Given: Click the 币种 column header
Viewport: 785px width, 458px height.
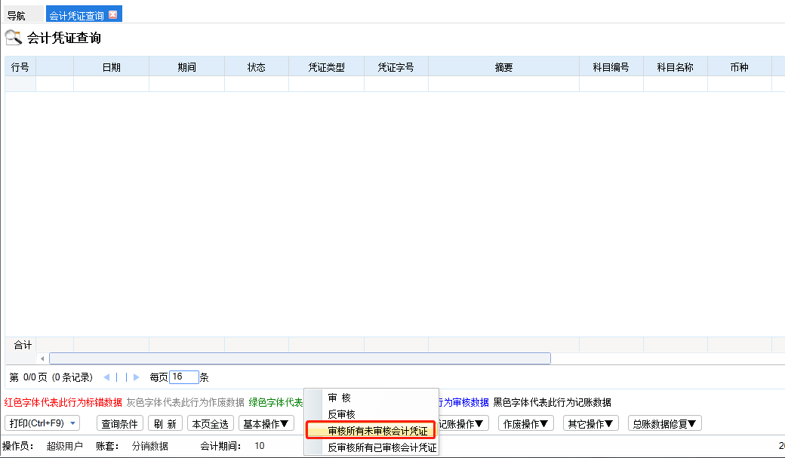Looking at the screenshot, I should [740, 67].
